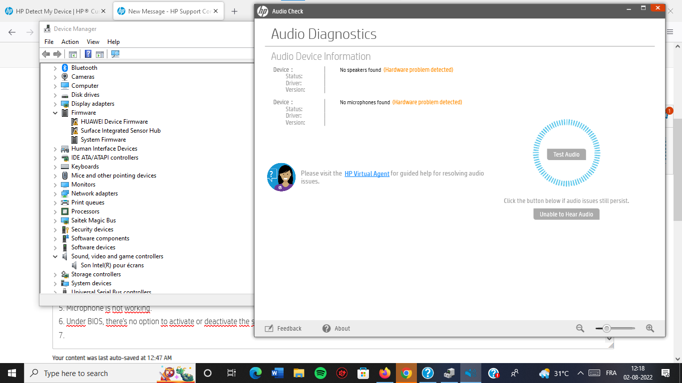Viewport: 682px width, 383px height.
Task: Click the Feedback button in Audio Check
Action: [x=283, y=328]
